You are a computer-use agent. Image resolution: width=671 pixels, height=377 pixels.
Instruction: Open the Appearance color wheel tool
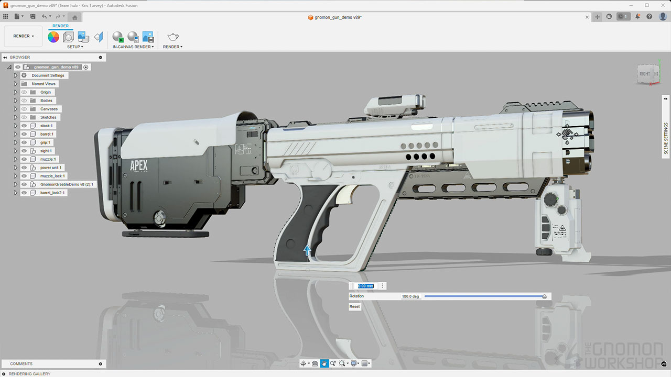[x=53, y=37]
